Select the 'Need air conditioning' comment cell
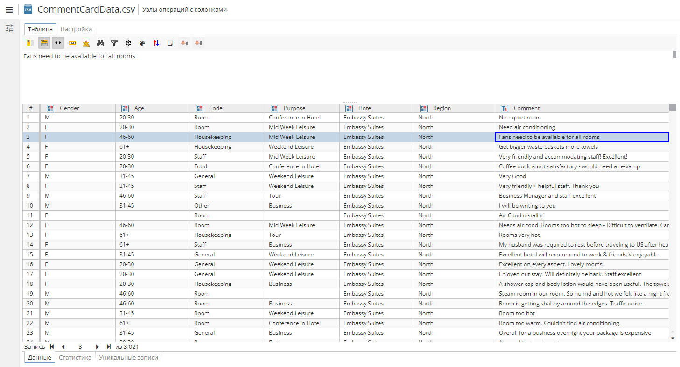The image size is (680, 367). (x=582, y=127)
